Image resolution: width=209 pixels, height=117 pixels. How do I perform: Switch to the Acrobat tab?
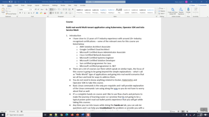(83, 5)
